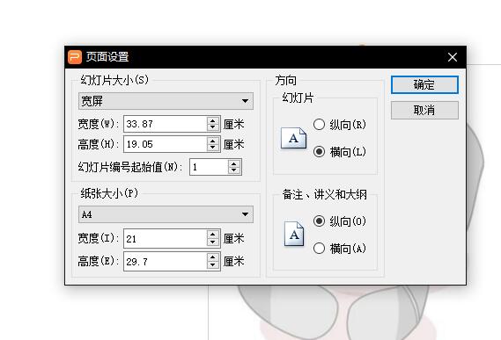Click the 幻灯片大小(S) group label
501x340 pixels.
(x=114, y=80)
